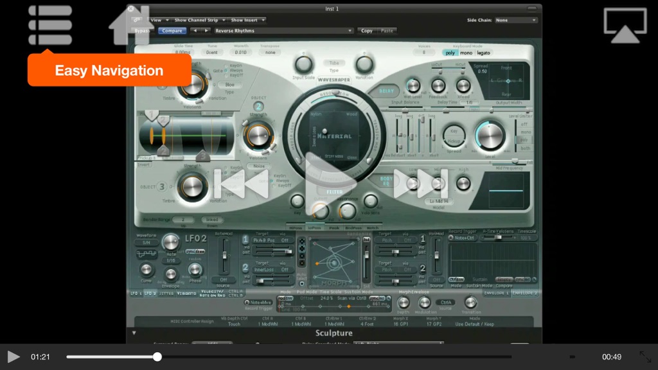Open Object 2 Noise type menu
The image size is (658, 370).
pos(259,166)
